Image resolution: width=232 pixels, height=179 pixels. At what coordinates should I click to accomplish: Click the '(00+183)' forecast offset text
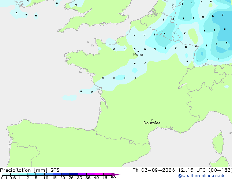[220, 170]
